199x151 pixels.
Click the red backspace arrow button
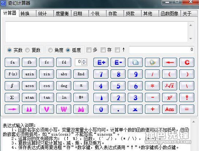coord(169,63)
